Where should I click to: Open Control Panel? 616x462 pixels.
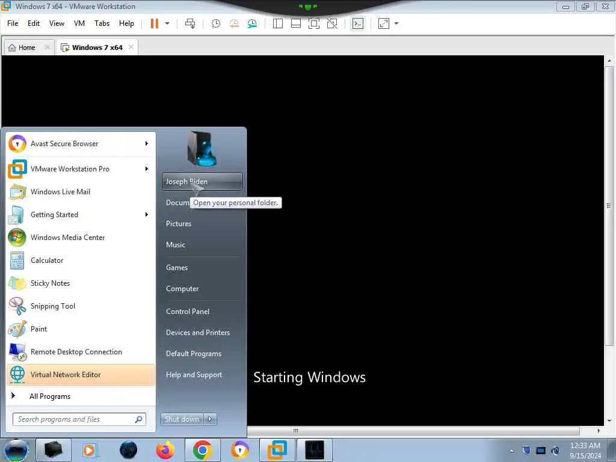tap(202, 312)
